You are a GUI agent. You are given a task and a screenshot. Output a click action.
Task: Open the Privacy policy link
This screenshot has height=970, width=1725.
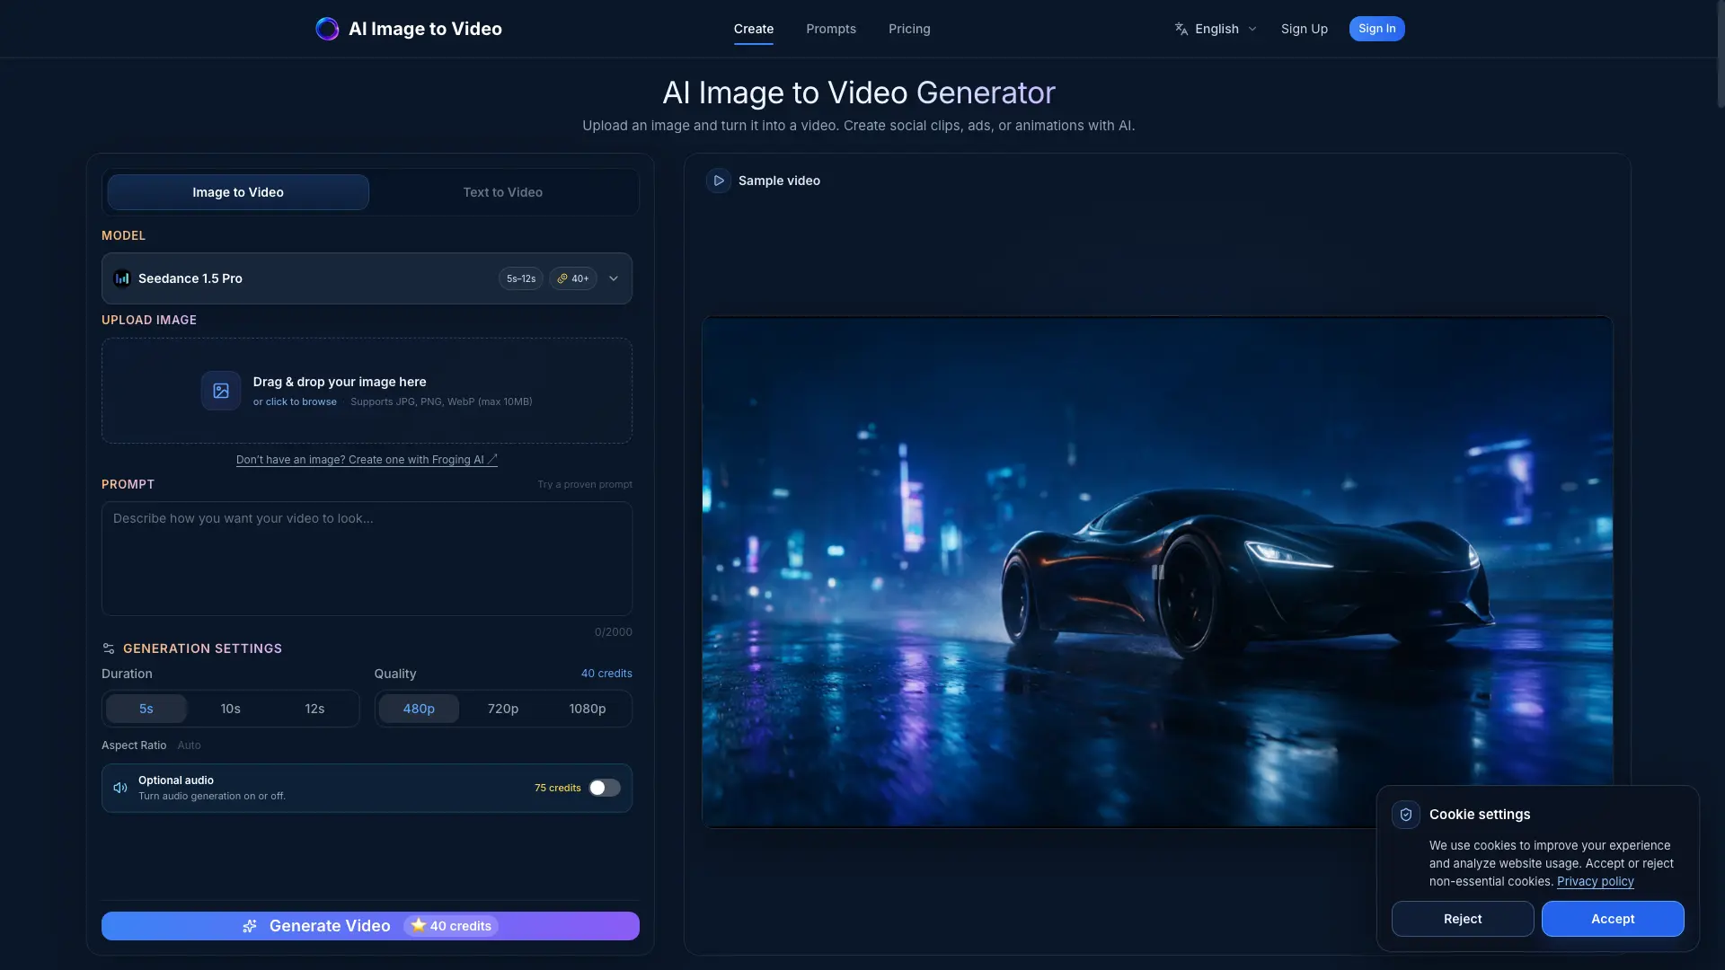click(x=1596, y=881)
